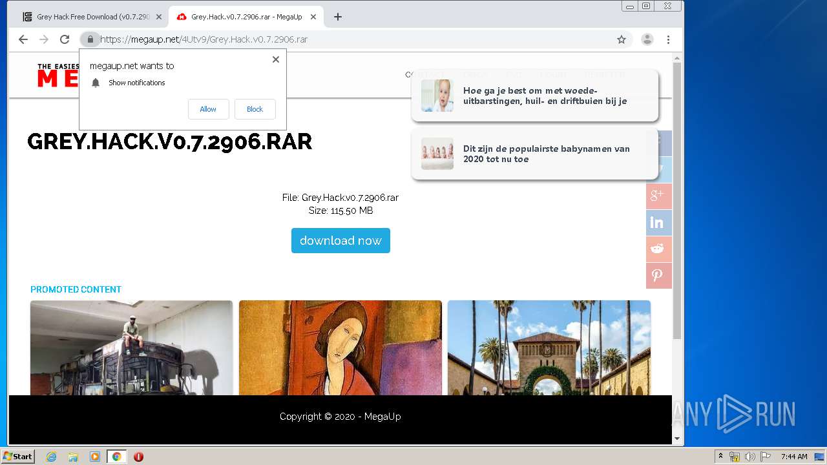Click the Size: 115.50 MB text

(x=340, y=211)
